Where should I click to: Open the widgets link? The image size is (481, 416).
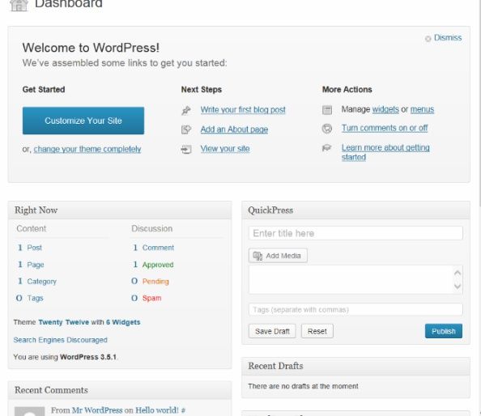(x=385, y=109)
